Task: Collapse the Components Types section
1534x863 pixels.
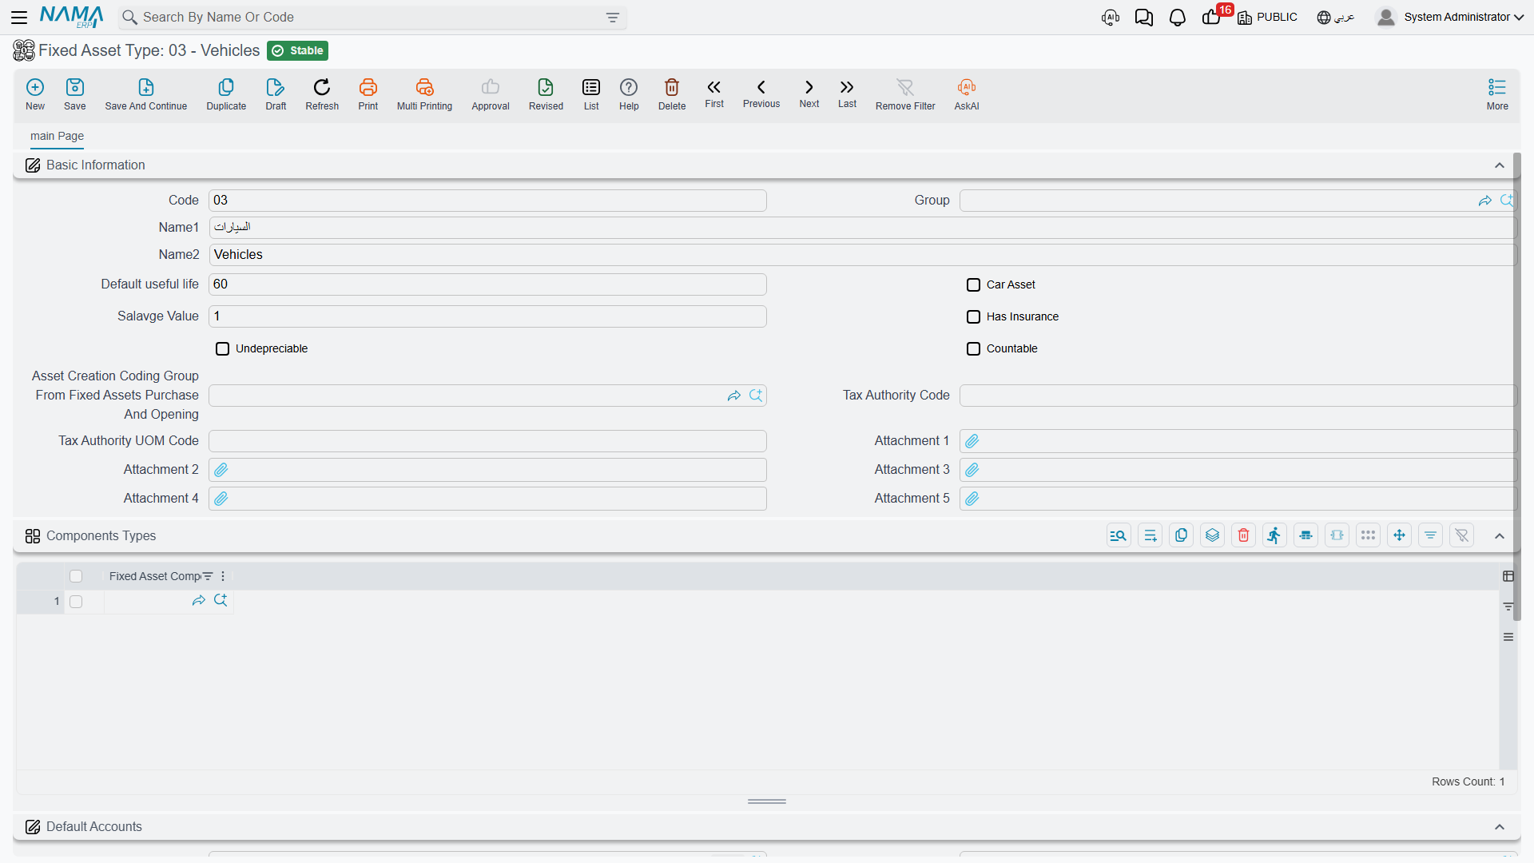Action: click(x=1500, y=536)
